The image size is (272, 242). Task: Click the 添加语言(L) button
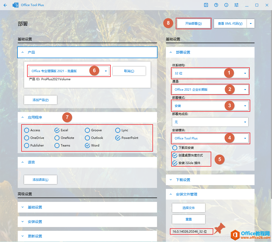pos(41,180)
